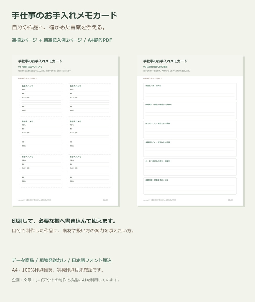The image size is (255, 302).
Task: Click page number 01 / 04
Action: (x=106, y=200)
